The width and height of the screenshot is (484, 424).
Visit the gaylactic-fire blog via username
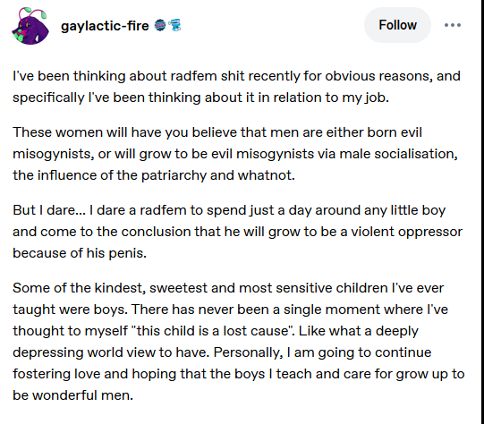[x=105, y=26]
